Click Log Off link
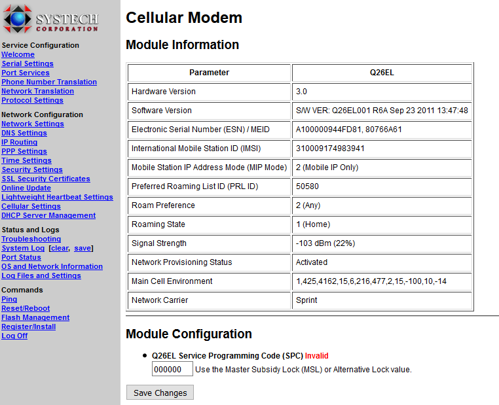The width and height of the screenshot is (499, 405). pyautogui.click(x=14, y=336)
